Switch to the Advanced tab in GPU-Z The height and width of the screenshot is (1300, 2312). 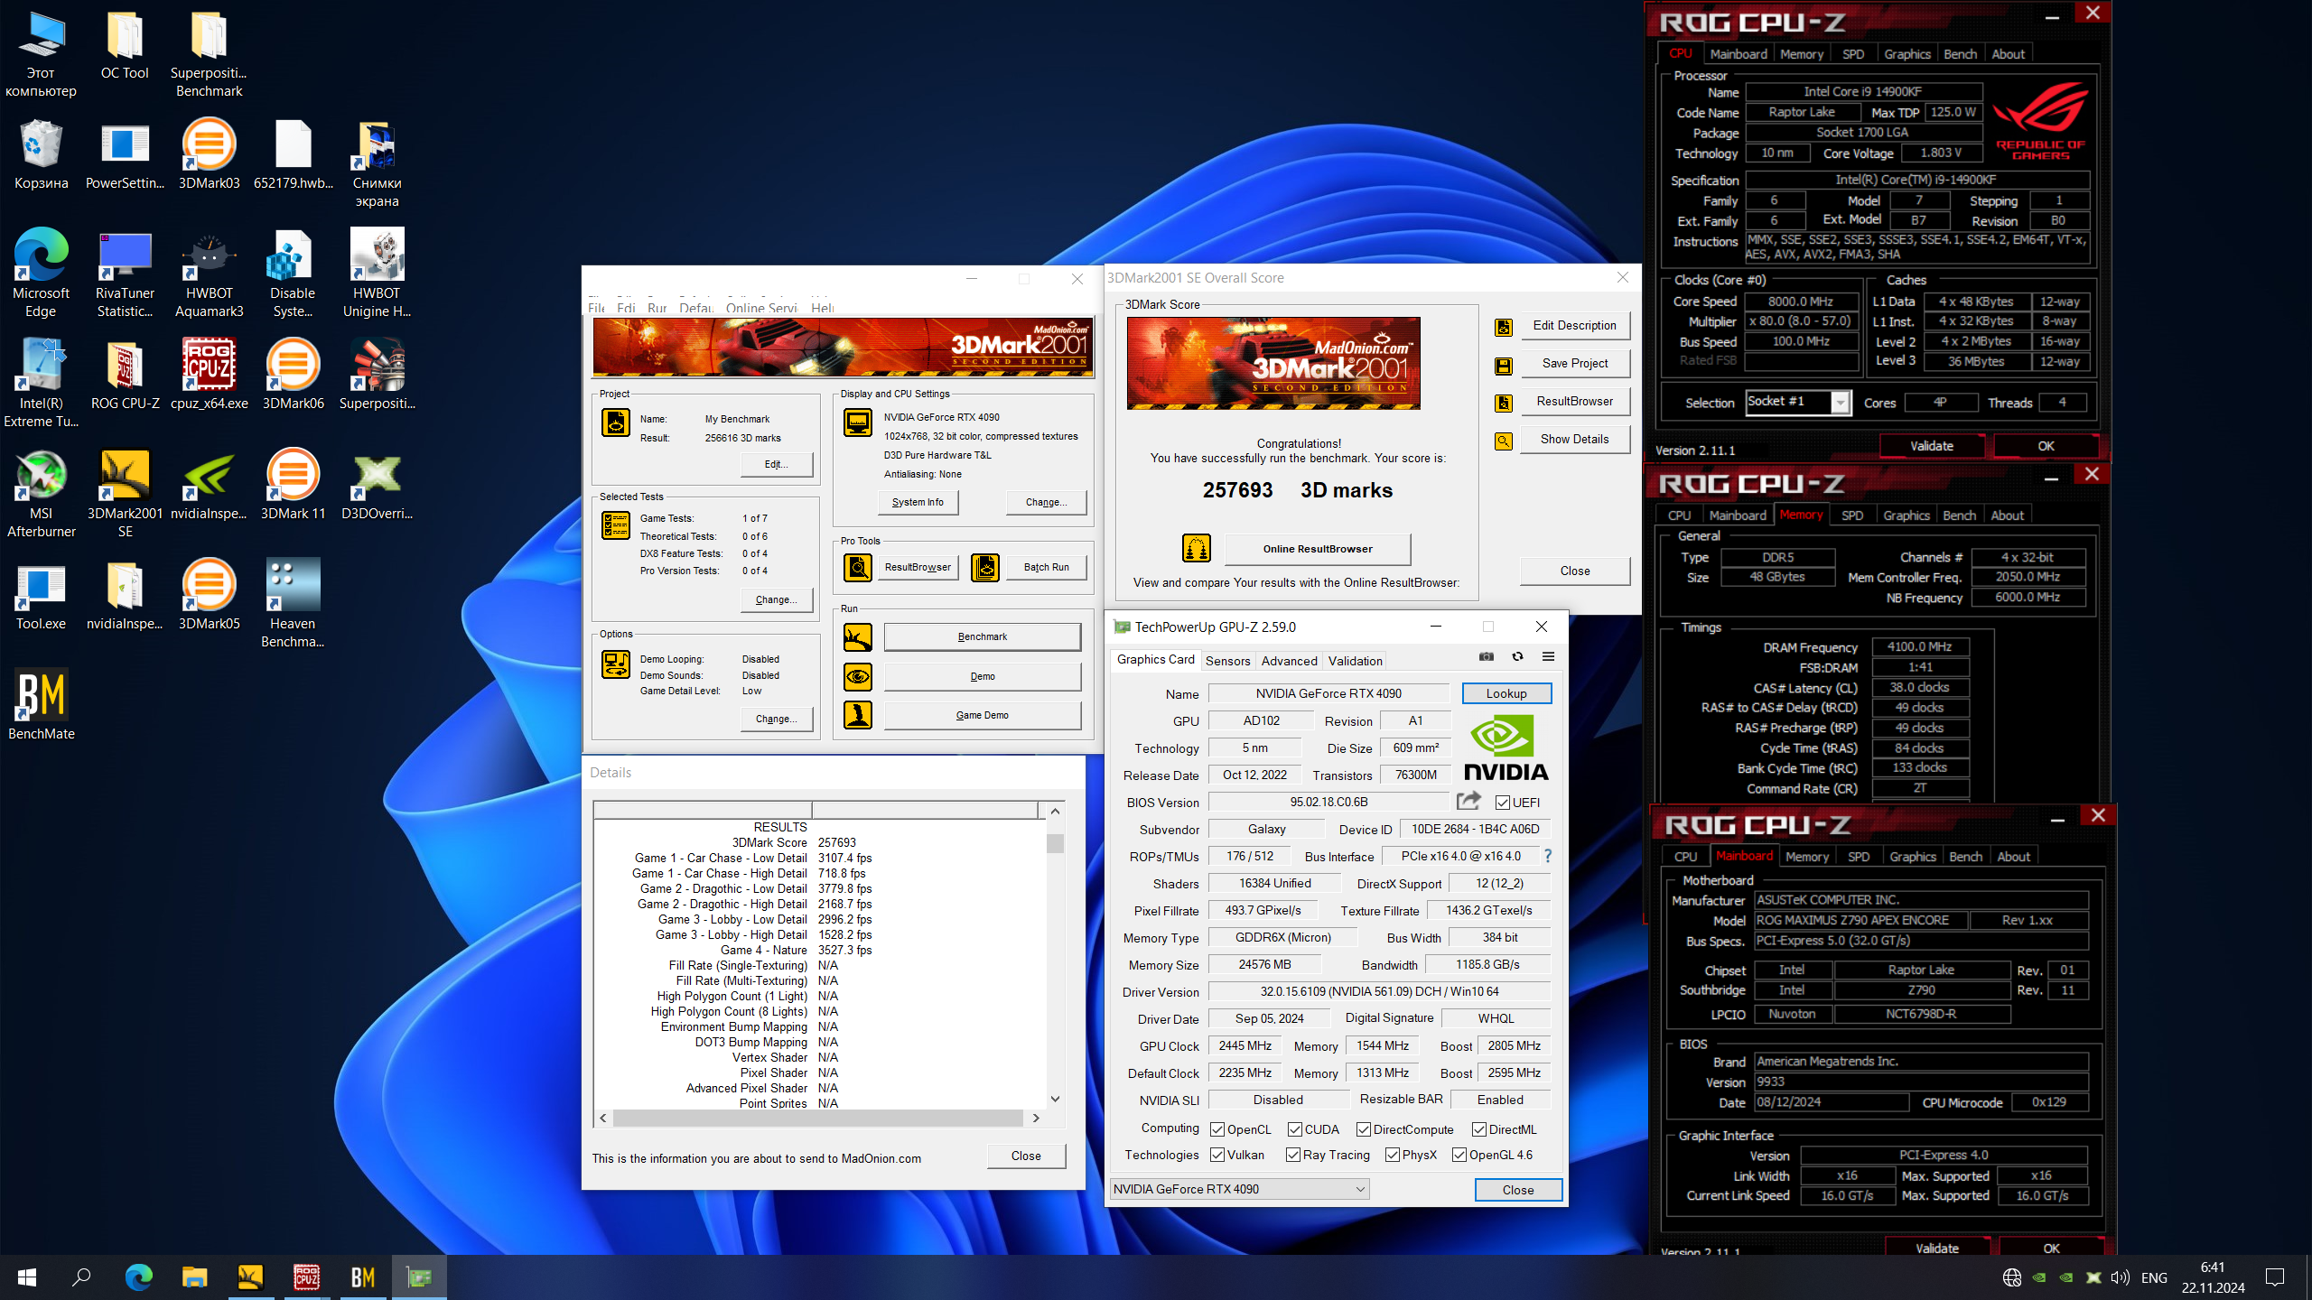(x=1289, y=661)
